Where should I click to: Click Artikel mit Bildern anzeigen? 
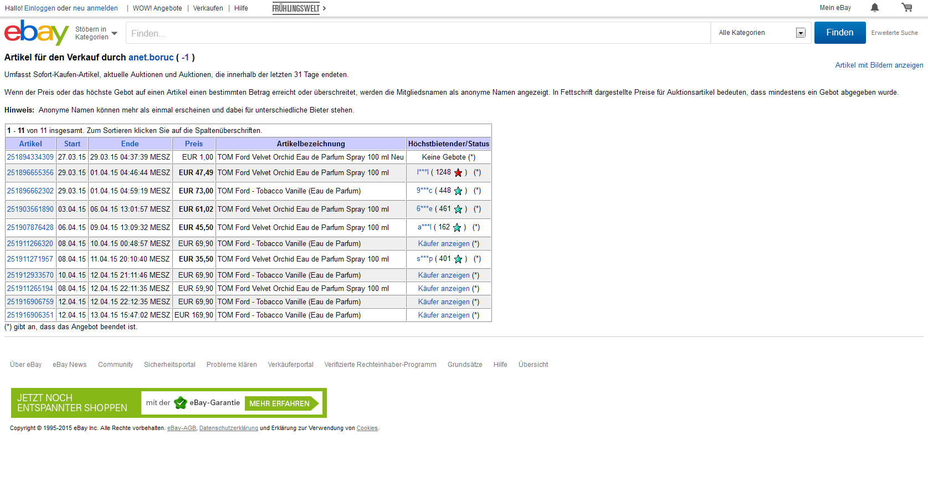click(879, 65)
